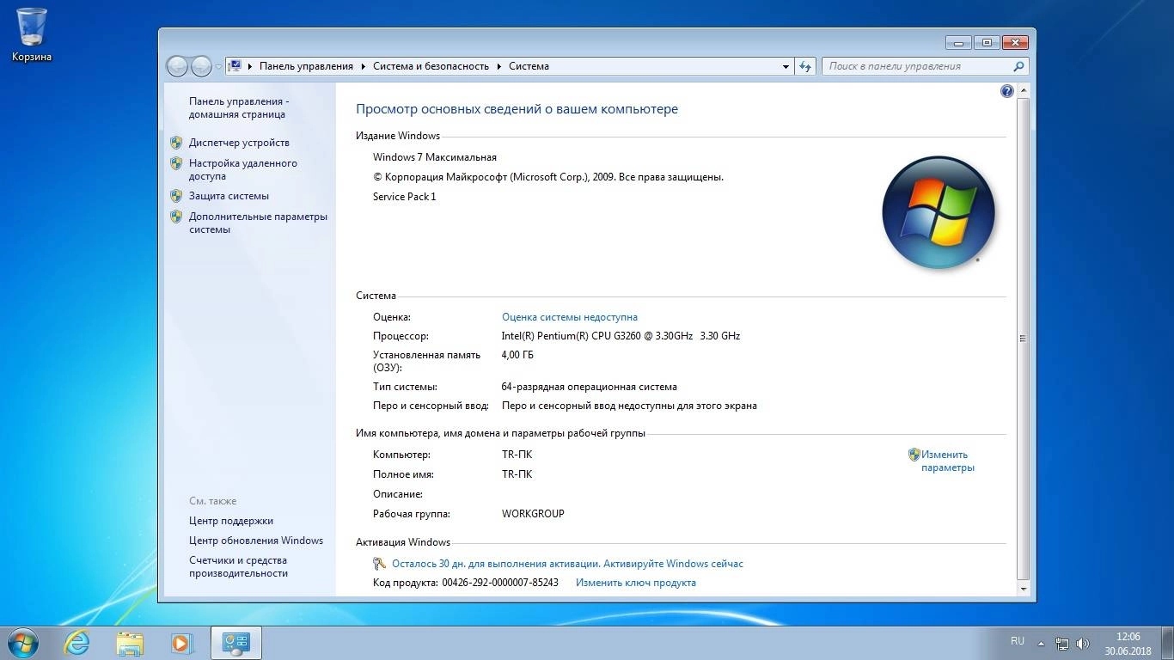Click the scrollbar up arrow

click(x=1023, y=90)
